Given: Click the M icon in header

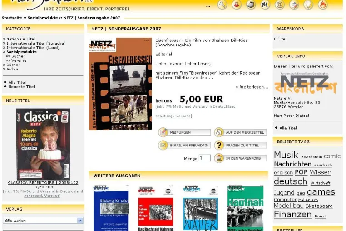Looking at the screenshot, I should [265, 5].
